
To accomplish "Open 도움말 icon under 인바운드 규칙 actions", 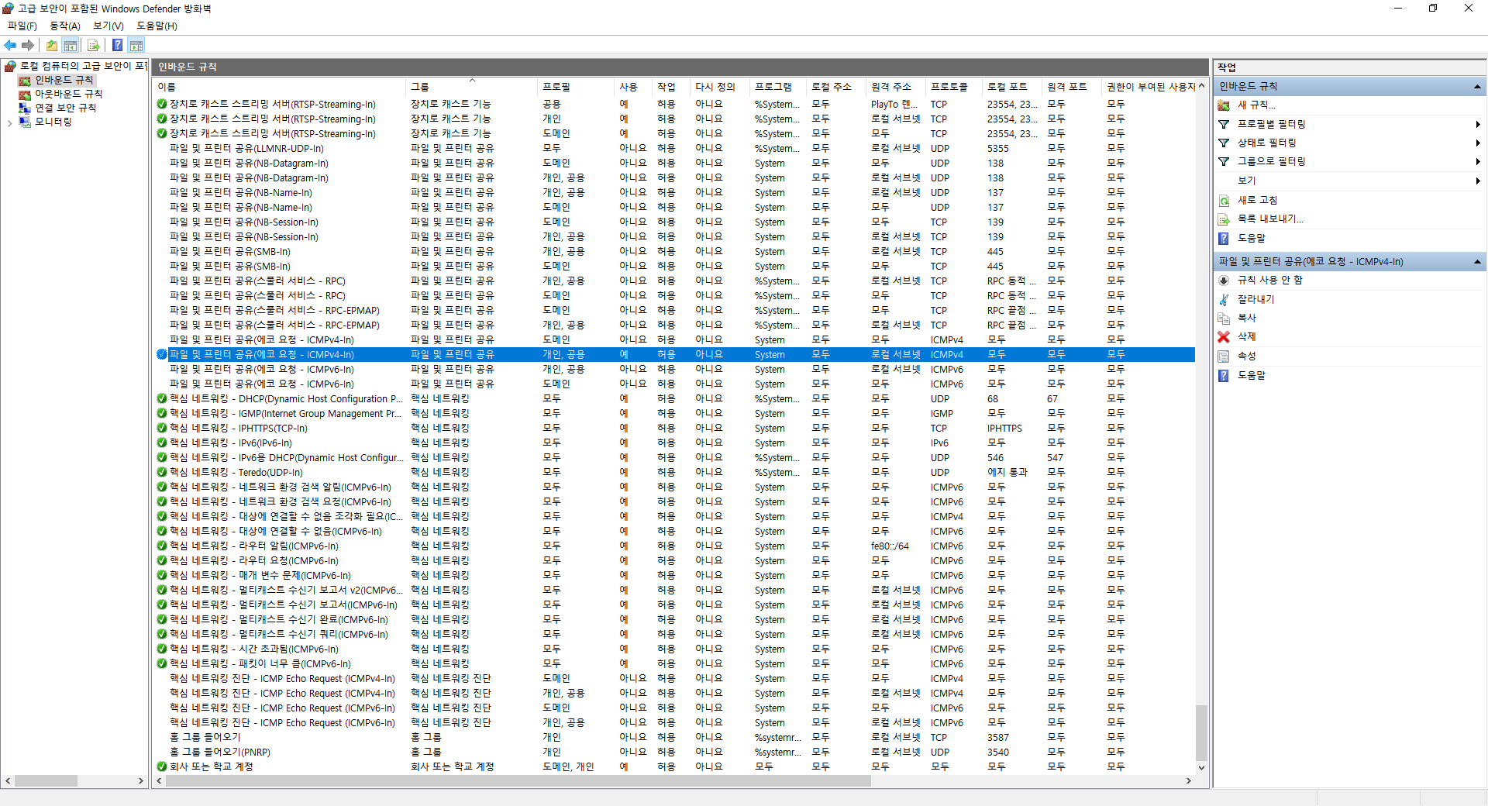I will (x=1224, y=238).
